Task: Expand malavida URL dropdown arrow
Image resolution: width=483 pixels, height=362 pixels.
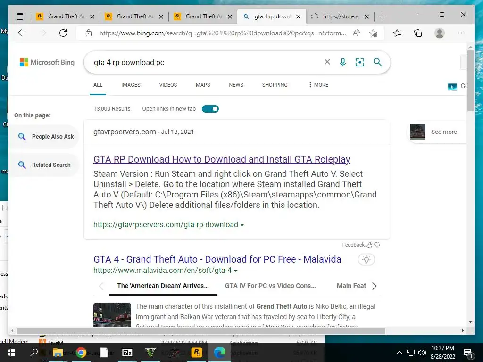Action: click(236, 271)
